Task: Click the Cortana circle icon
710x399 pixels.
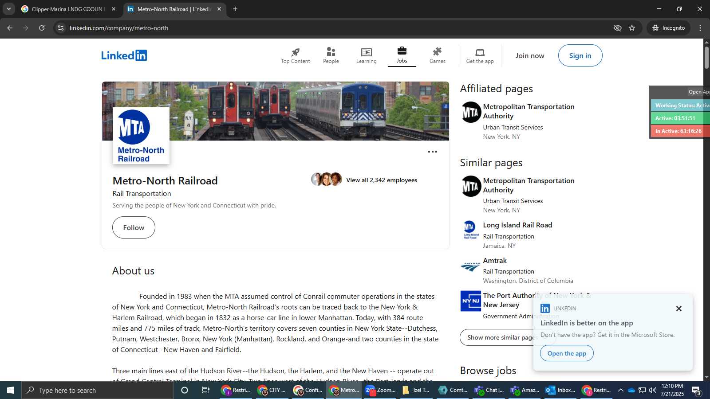Action: click(185, 390)
